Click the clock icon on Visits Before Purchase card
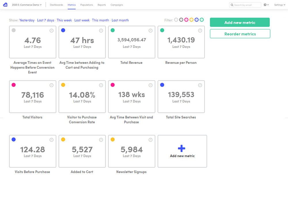The height and width of the screenshot is (208, 288). [x=52, y=140]
